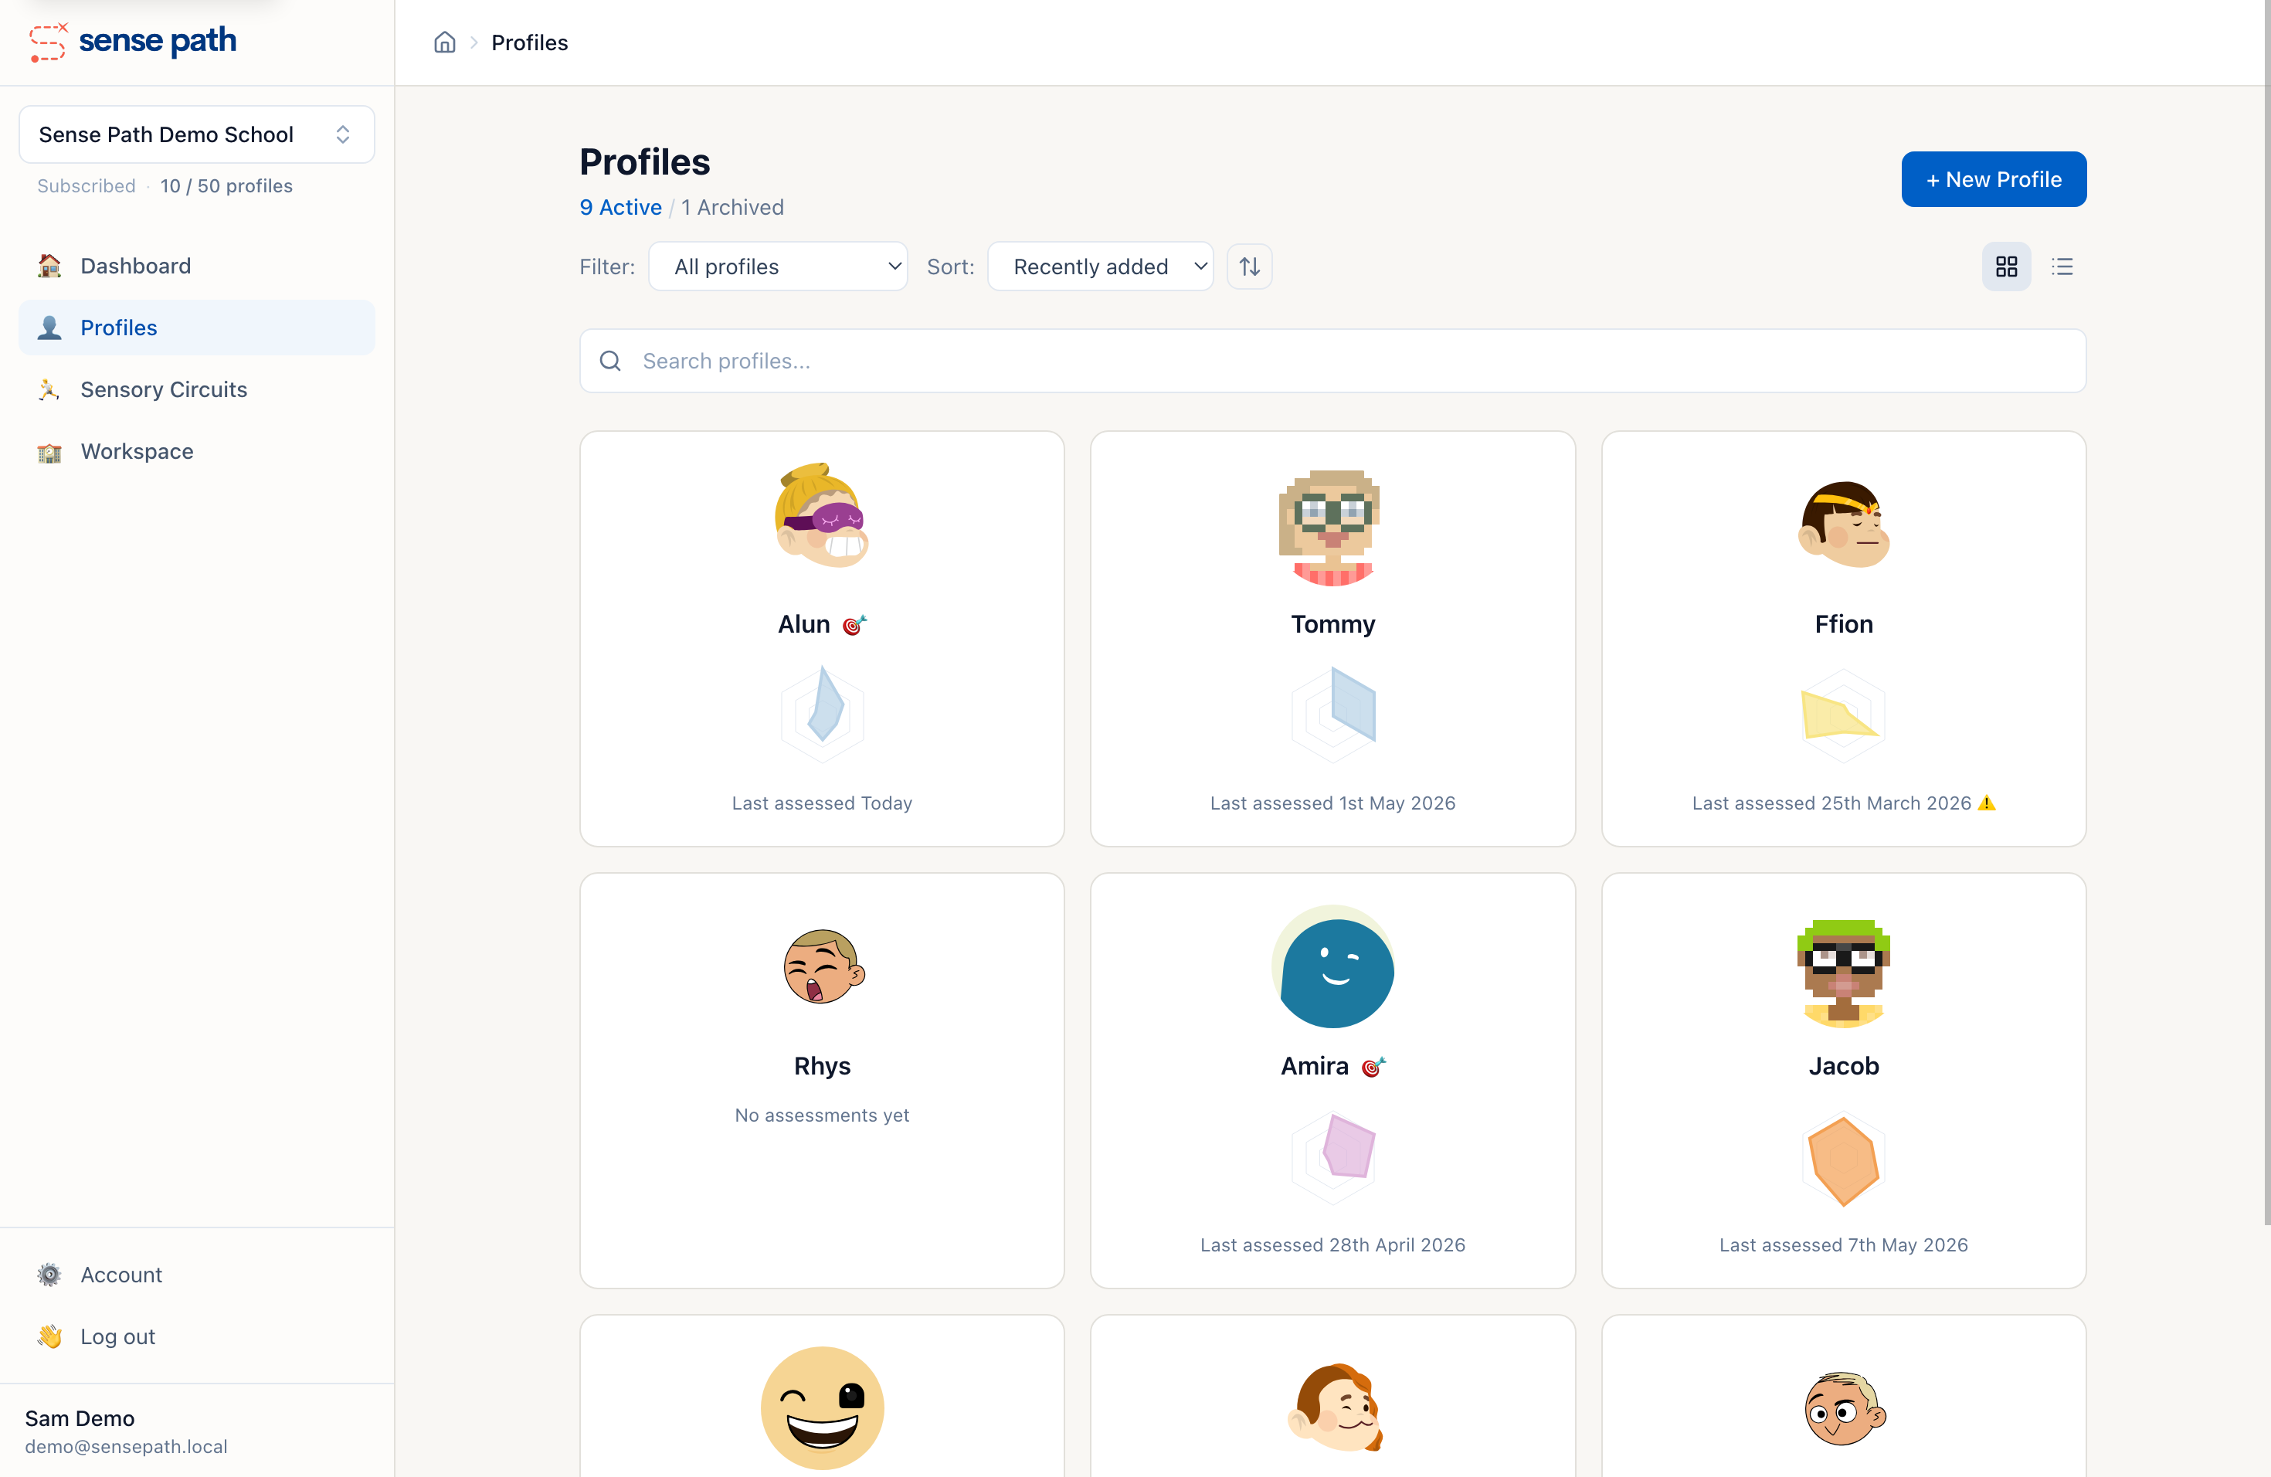Open Workspace in the sidebar
The image size is (2271, 1477).
point(196,451)
